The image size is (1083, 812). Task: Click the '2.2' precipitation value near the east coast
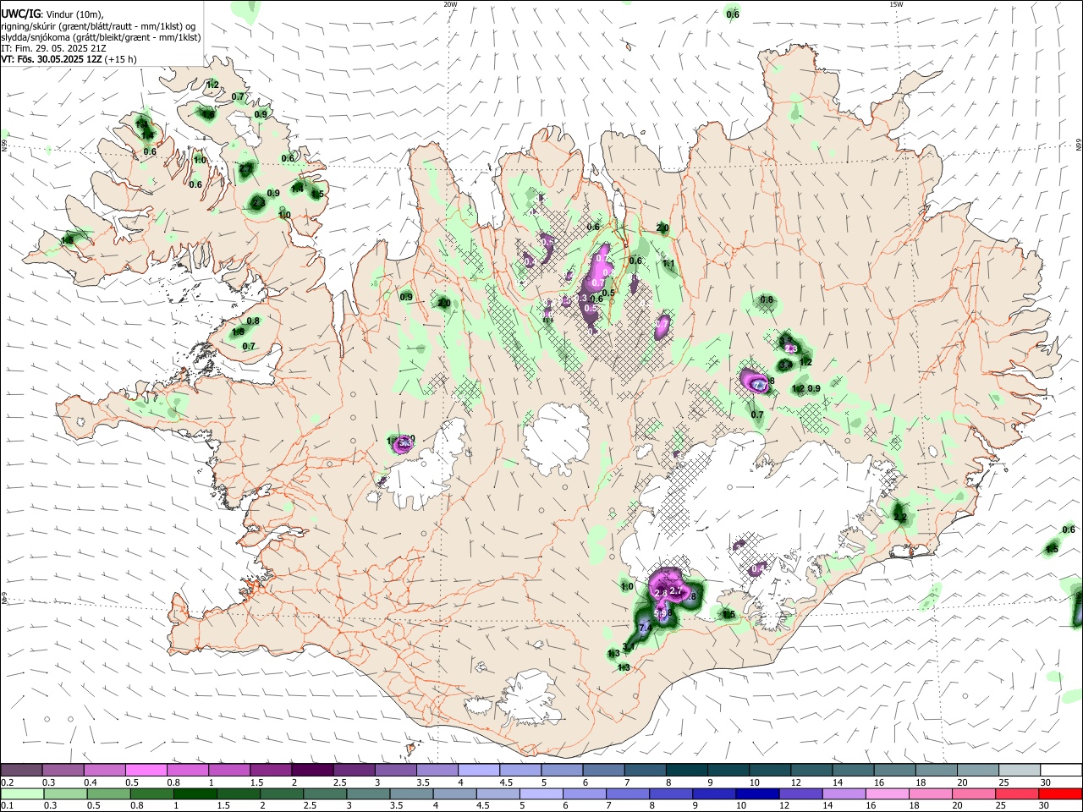pos(899,518)
